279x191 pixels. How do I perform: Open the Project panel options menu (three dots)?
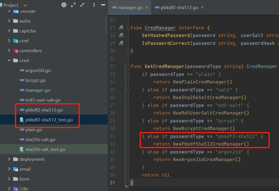click(94, 5)
